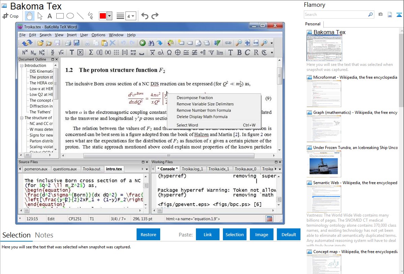Click the square root insert icon
Image resolution: width=404 pixels, height=274 pixels.
(x=61, y=52)
